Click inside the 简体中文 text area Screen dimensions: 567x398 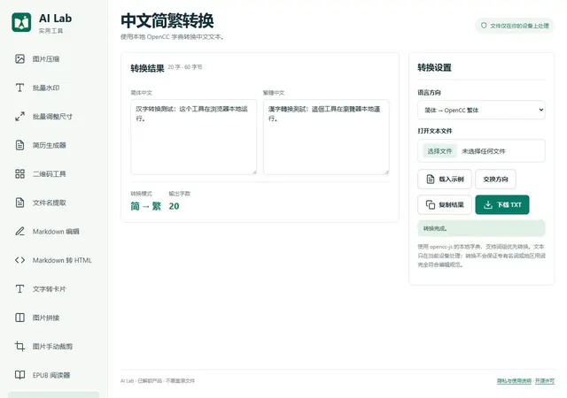[x=193, y=137]
